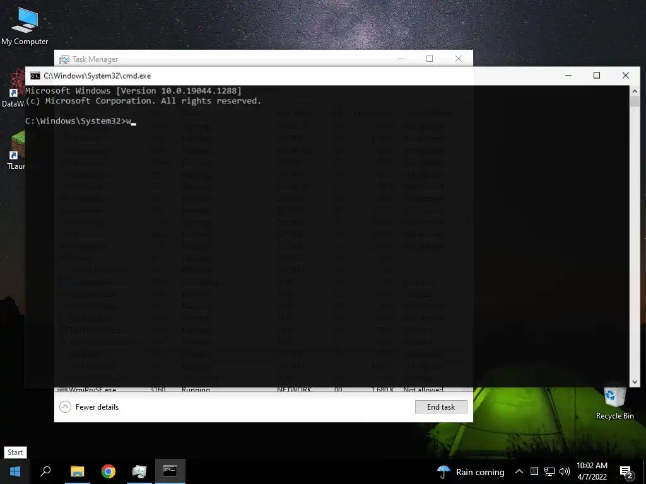This screenshot has height=484, width=646.
Task: Collapse Task Manager with Fewer details
Action: (89, 407)
